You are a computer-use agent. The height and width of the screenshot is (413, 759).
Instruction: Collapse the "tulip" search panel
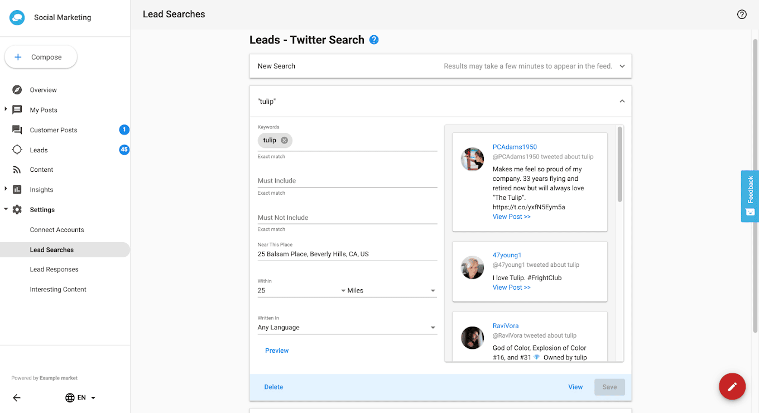622,101
